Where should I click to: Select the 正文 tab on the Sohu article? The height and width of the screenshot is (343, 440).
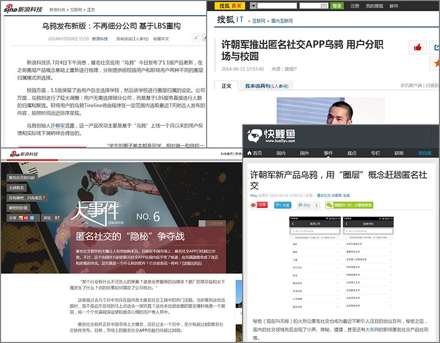tap(226, 86)
